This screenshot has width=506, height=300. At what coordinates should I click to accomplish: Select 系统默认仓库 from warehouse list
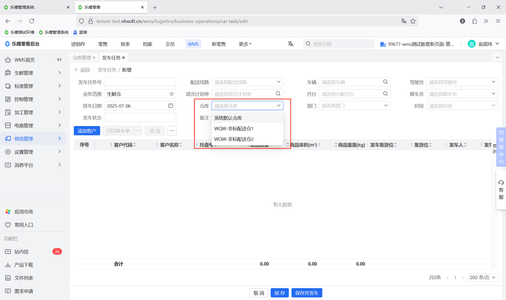[247, 118]
